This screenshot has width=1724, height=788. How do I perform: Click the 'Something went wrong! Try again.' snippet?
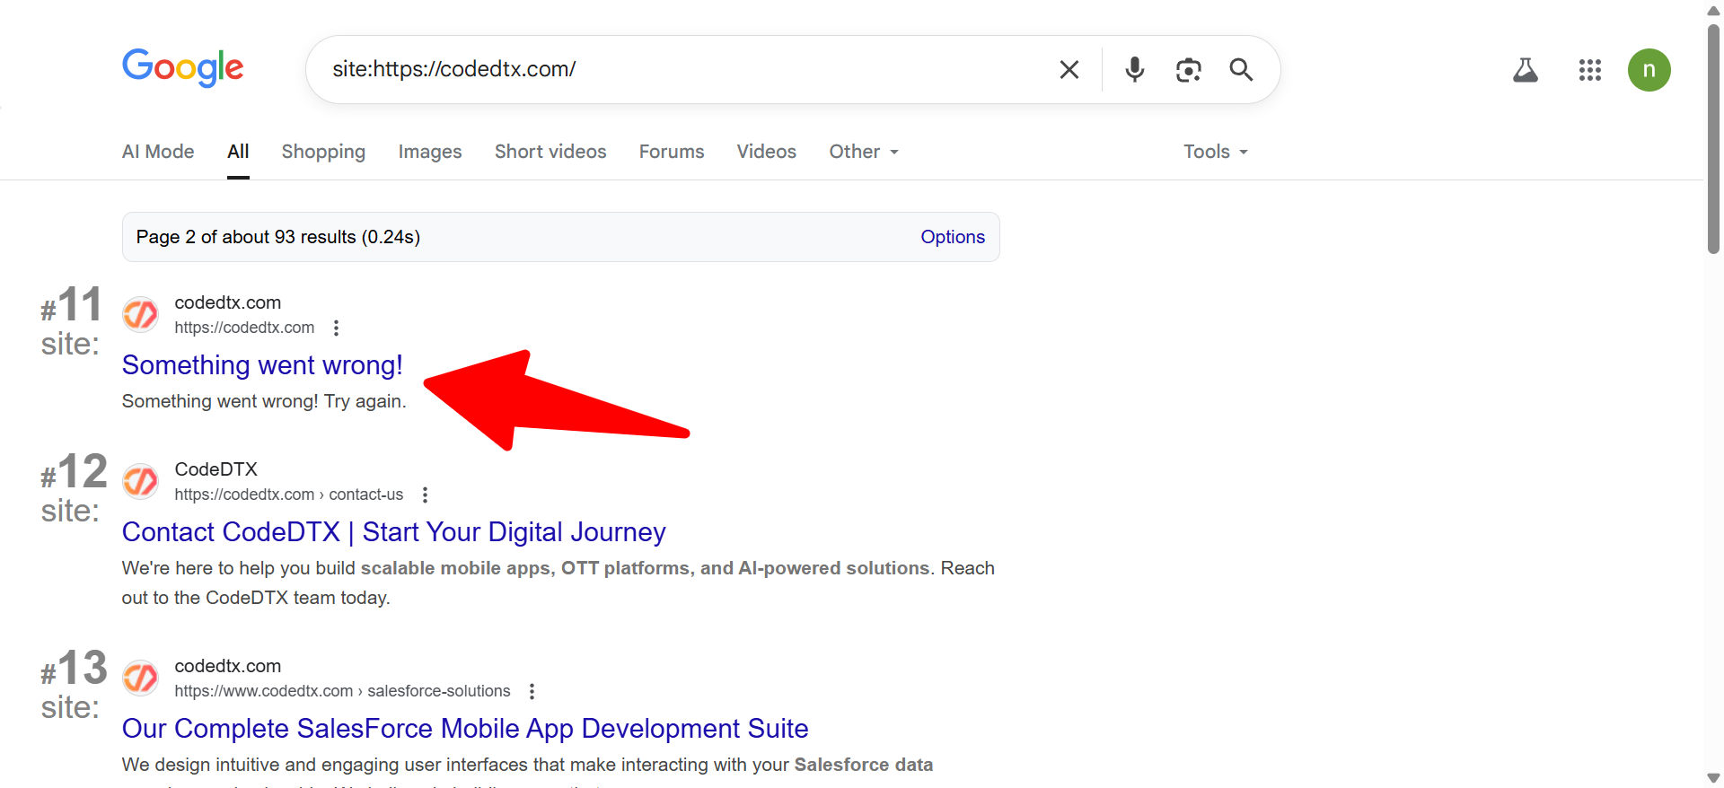[x=264, y=401]
